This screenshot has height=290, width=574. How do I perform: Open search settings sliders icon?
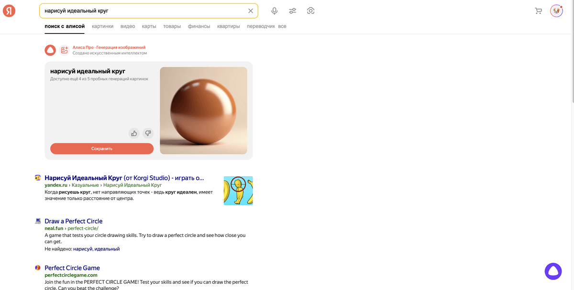click(x=293, y=11)
